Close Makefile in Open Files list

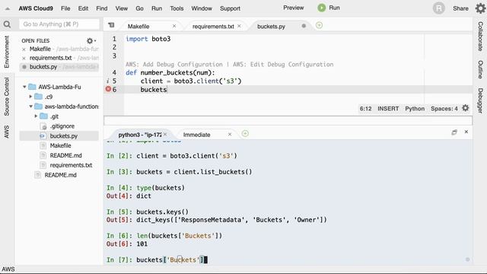pyautogui.click(x=24, y=49)
